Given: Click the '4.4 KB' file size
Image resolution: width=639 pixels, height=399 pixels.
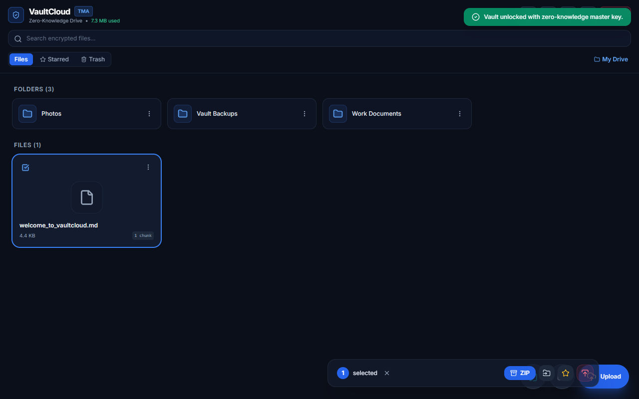Looking at the screenshot, I should click(27, 235).
